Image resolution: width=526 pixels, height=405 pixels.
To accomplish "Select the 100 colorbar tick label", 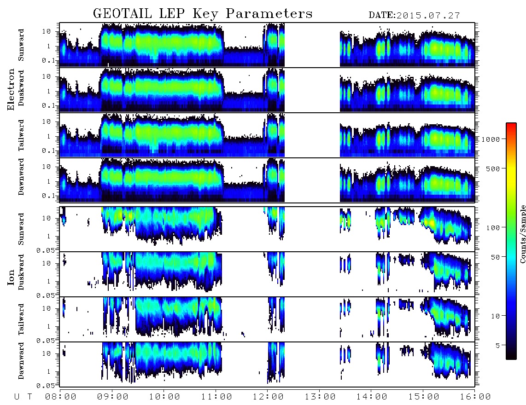I will pos(493,228).
